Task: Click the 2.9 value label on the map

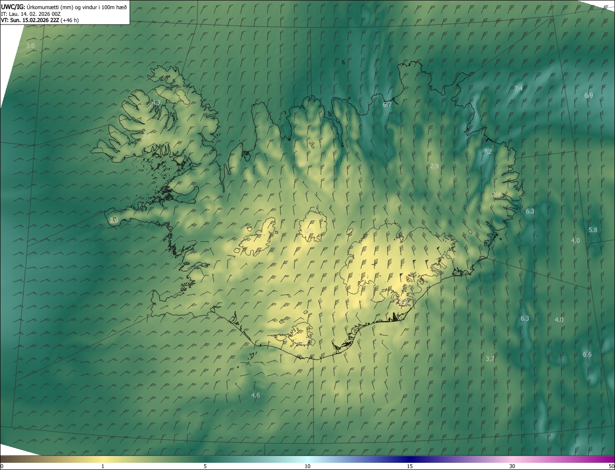Action: (x=434, y=166)
